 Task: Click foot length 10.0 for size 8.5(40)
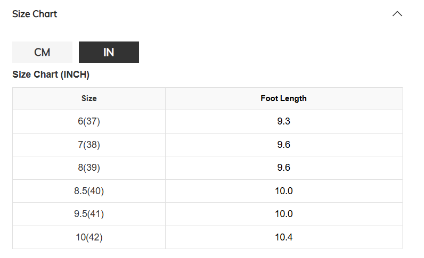coord(284,191)
